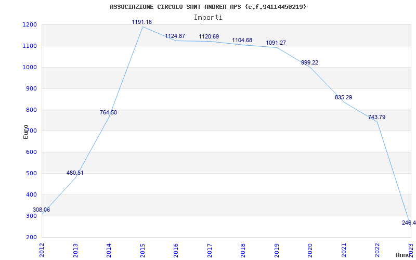Click the 480.51 data label
Viewport: 416px width, 260px height.
coord(75,173)
